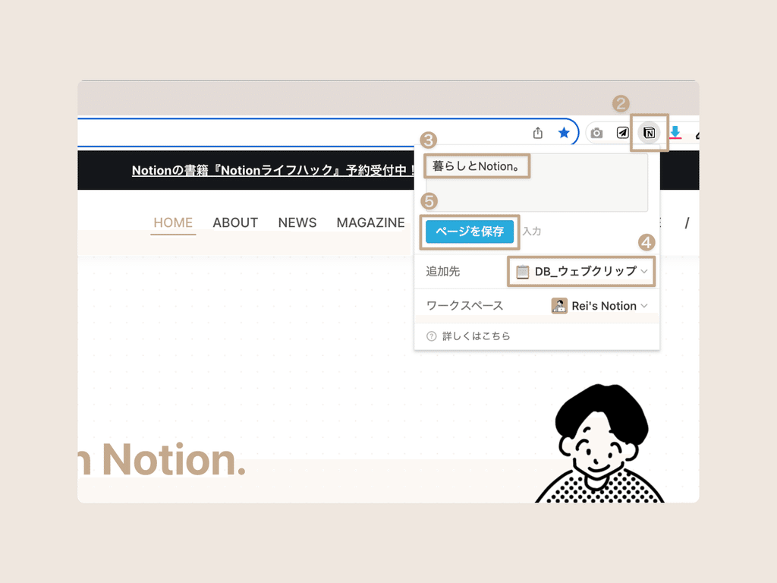This screenshot has width=777, height=583.
Task: Click the blue bookmark star icon
Action: click(564, 133)
